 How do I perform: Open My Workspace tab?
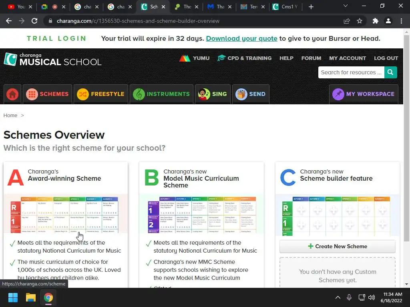364,94
